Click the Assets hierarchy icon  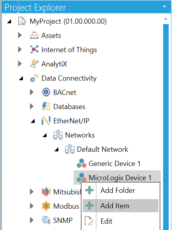34,35
